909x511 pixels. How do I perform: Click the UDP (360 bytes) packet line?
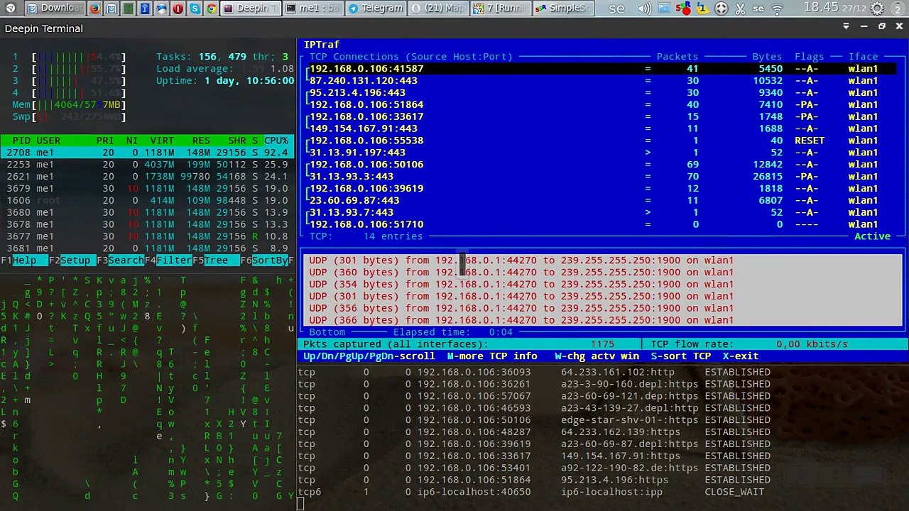tap(521, 273)
